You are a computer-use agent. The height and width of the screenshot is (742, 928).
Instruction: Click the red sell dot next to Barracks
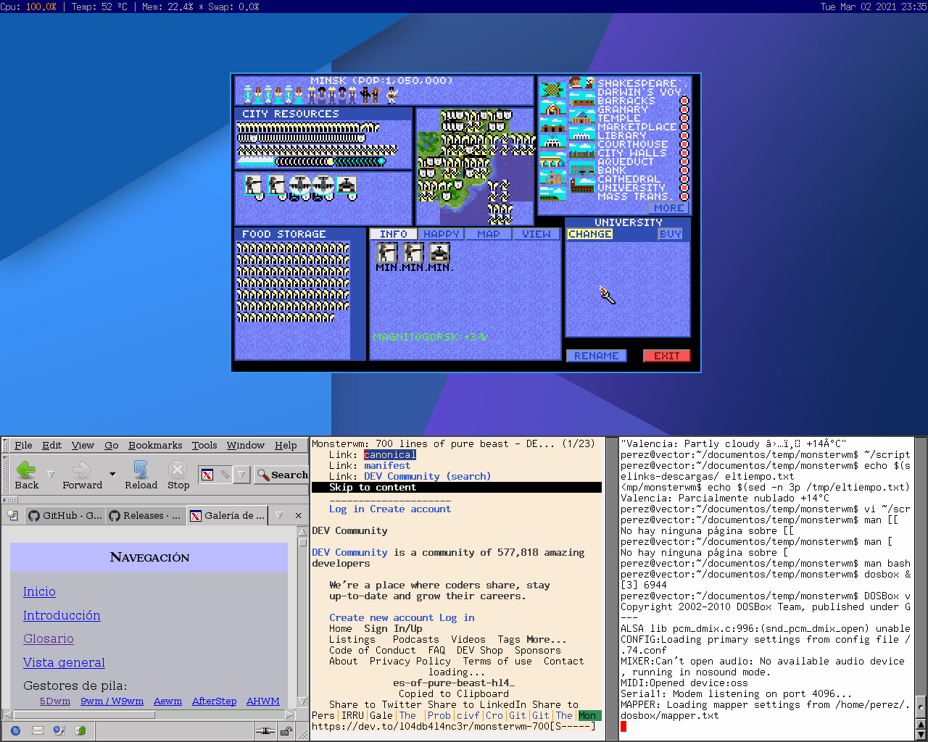click(x=684, y=101)
